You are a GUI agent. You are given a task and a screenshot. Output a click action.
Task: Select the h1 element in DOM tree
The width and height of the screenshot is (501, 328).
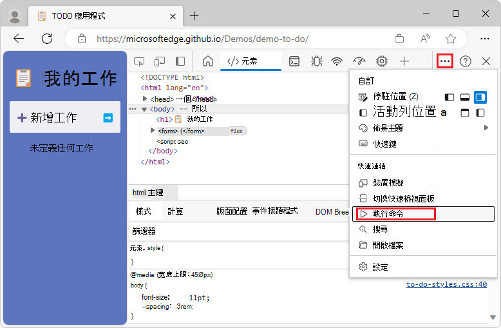pos(184,119)
